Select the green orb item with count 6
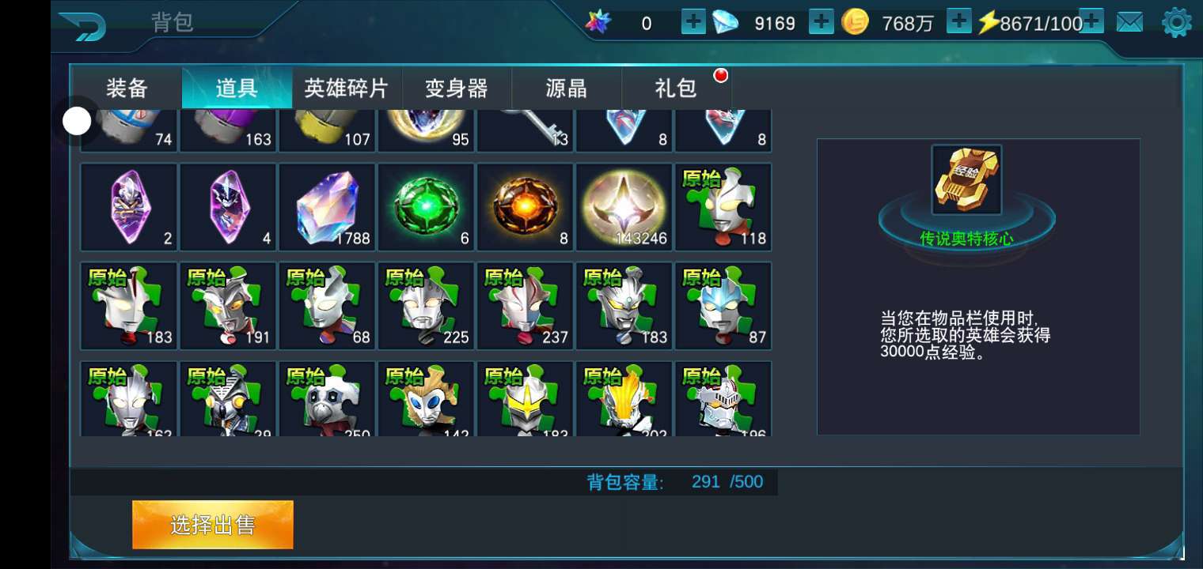 tap(426, 207)
